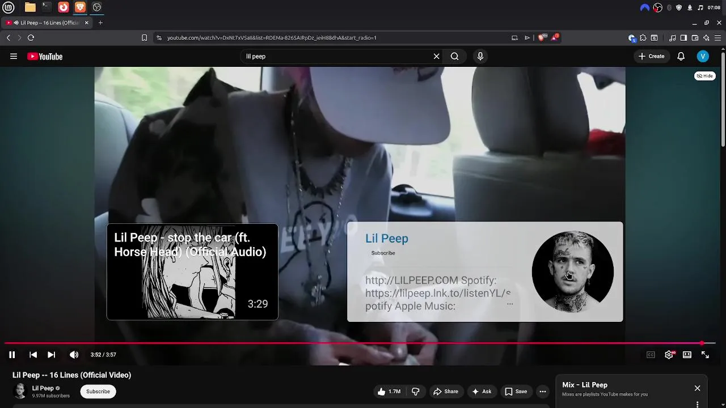Open Lil Peep channel name link

click(43, 388)
